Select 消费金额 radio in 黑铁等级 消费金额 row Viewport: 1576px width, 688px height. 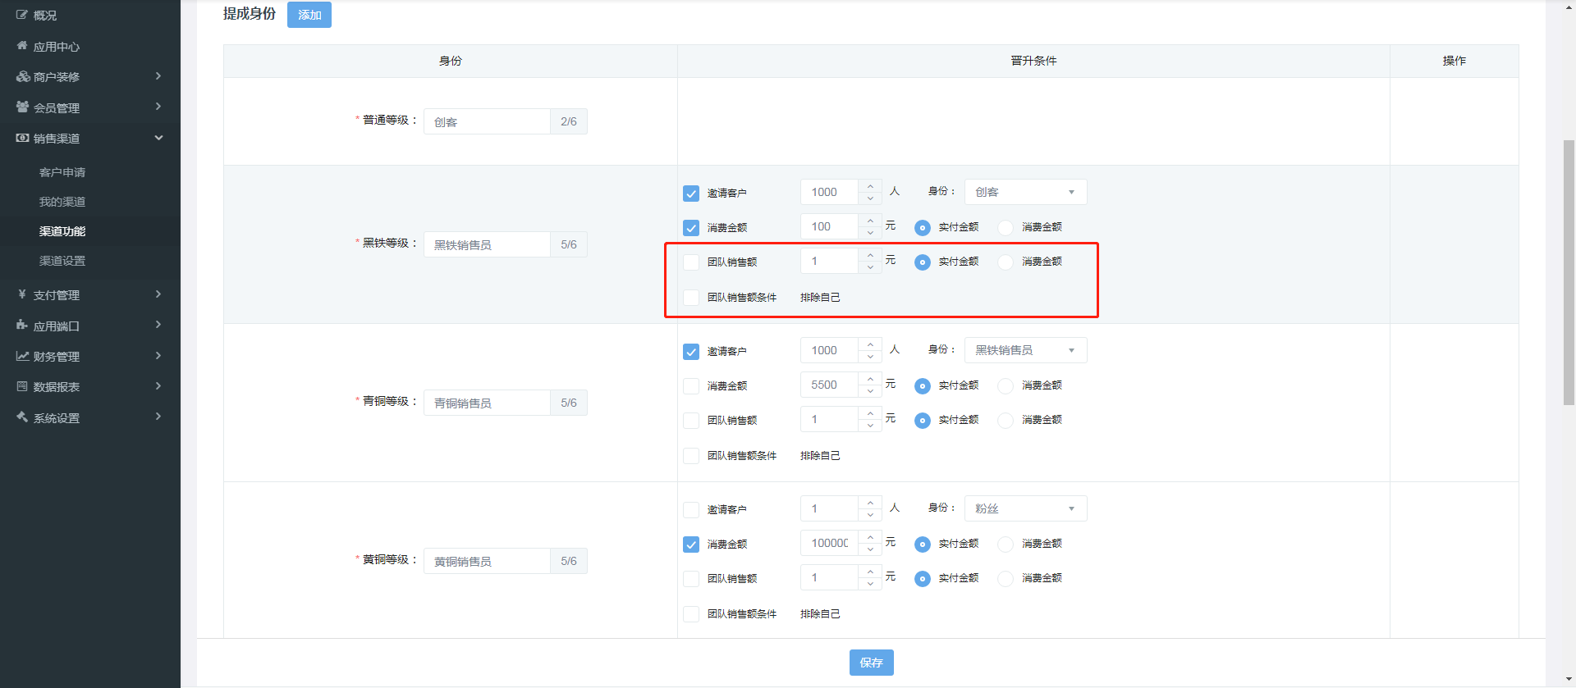point(1006,227)
